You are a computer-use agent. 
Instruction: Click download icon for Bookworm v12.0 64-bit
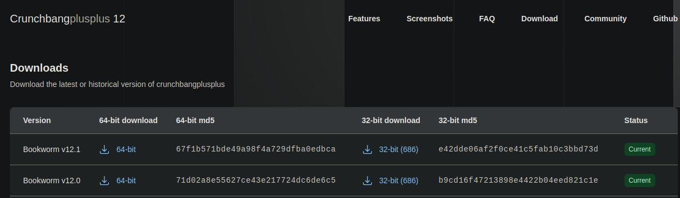pos(104,180)
